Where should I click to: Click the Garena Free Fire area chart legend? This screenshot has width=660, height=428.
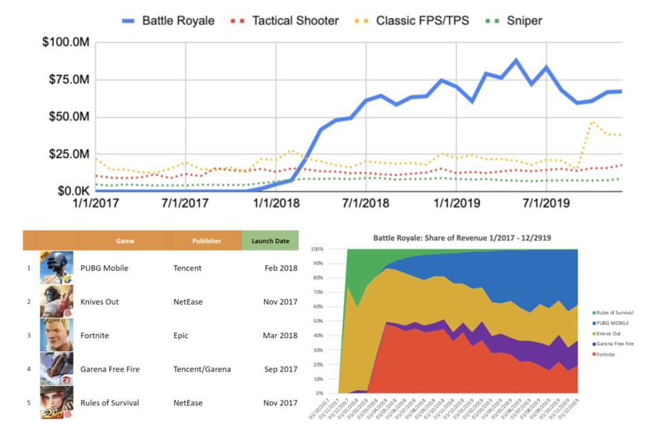pyautogui.click(x=613, y=344)
